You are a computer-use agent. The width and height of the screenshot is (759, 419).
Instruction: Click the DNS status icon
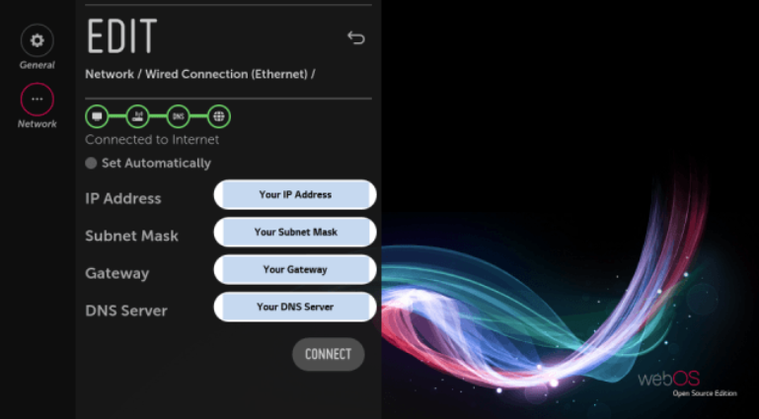(178, 116)
